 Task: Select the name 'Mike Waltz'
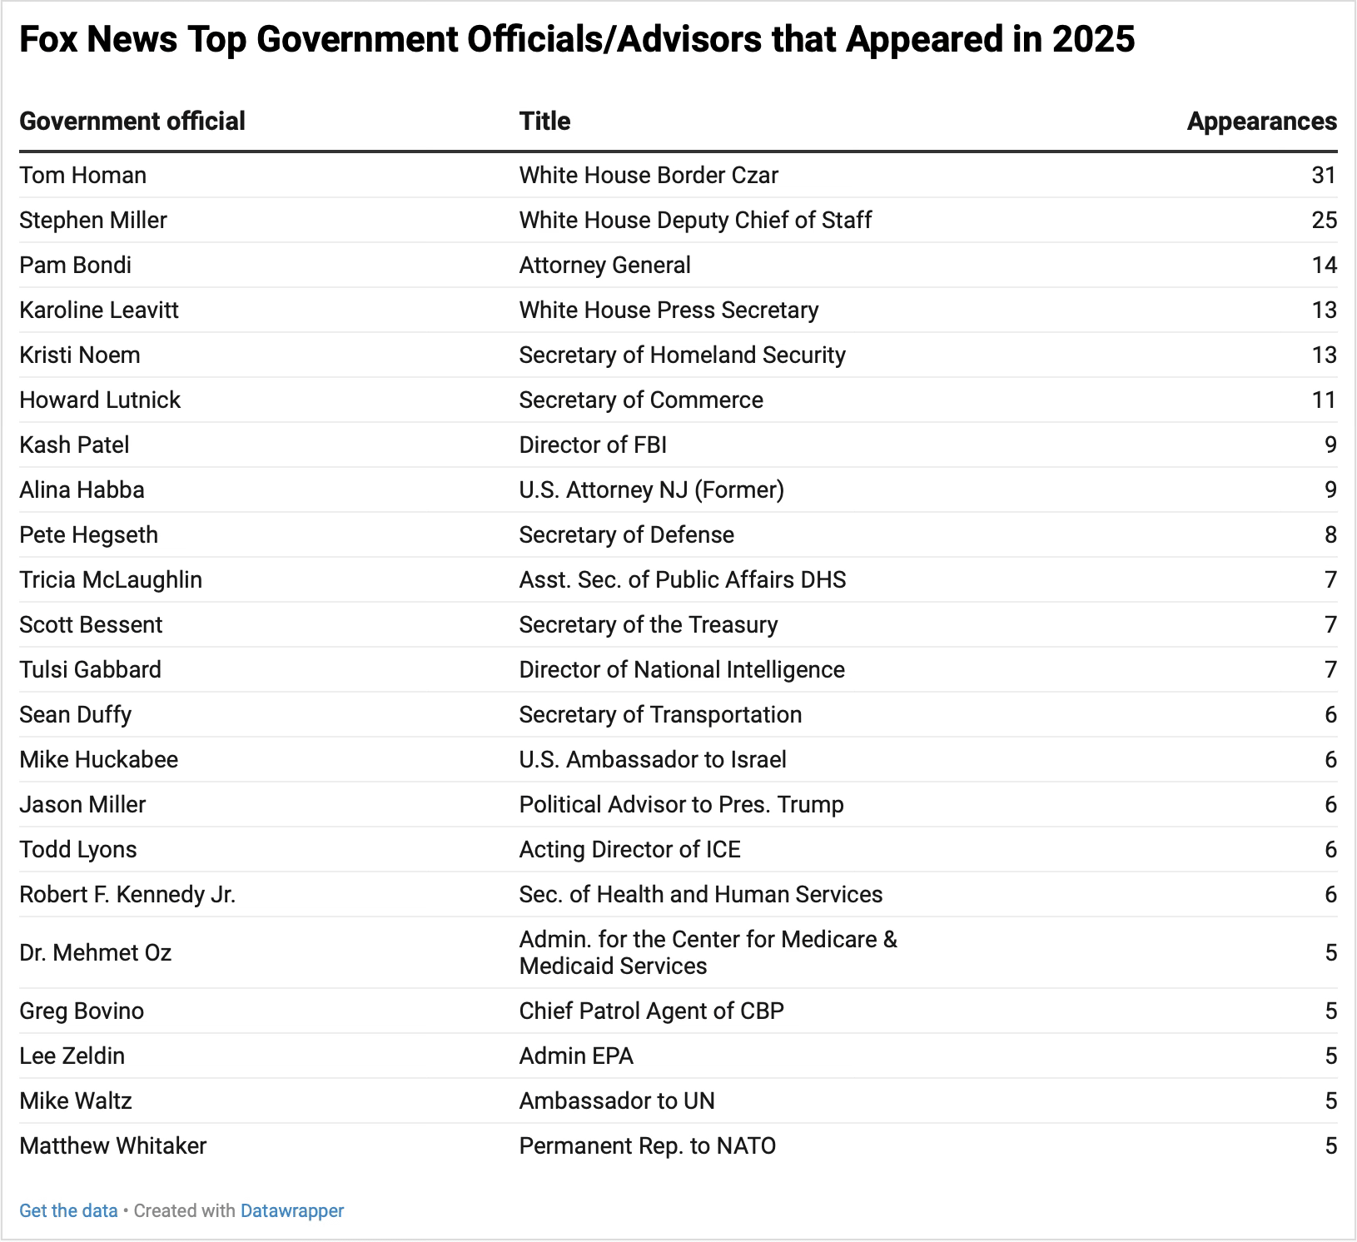[76, 1100]
